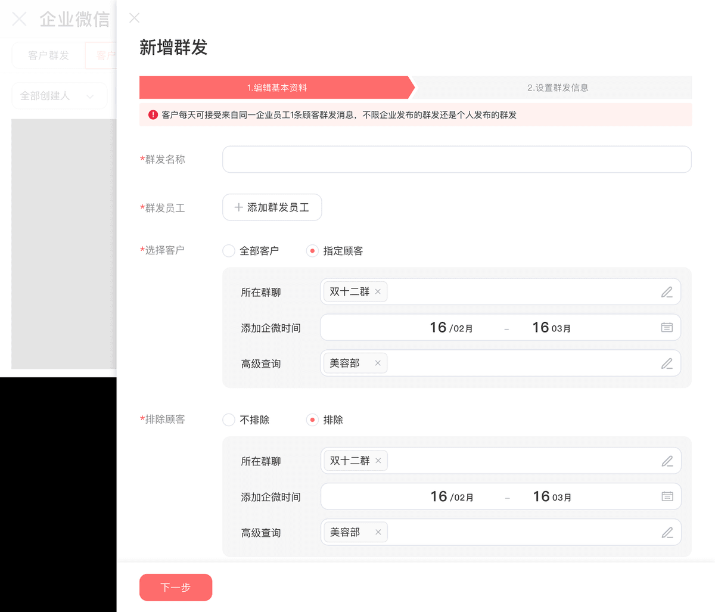Go to step 1.编辑基本资料
This screenshot has width=715, height=612.
pyautogui.click(x=277, y=88)
